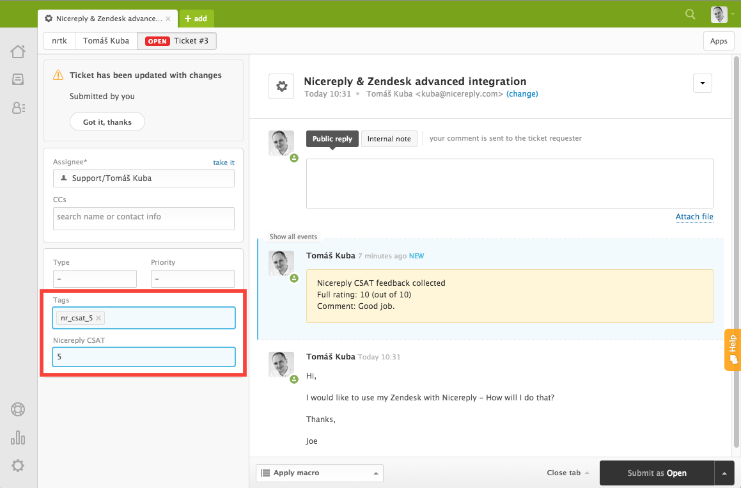Open the nrtk organization tab
This screenshot has height=488, width=741.
point(59,41)
